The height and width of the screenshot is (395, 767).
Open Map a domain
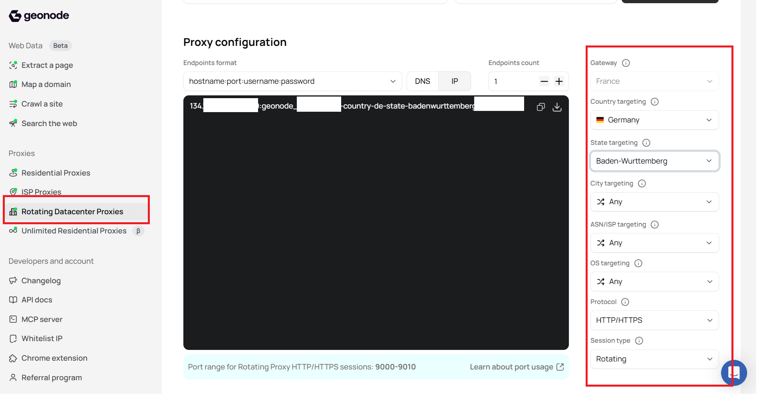point(46,84)
